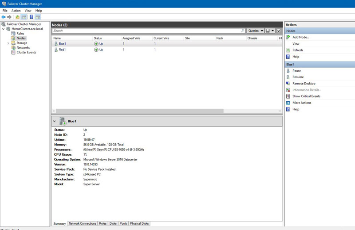Open Networks in the tree
The image size is (355, 230).
23,48
